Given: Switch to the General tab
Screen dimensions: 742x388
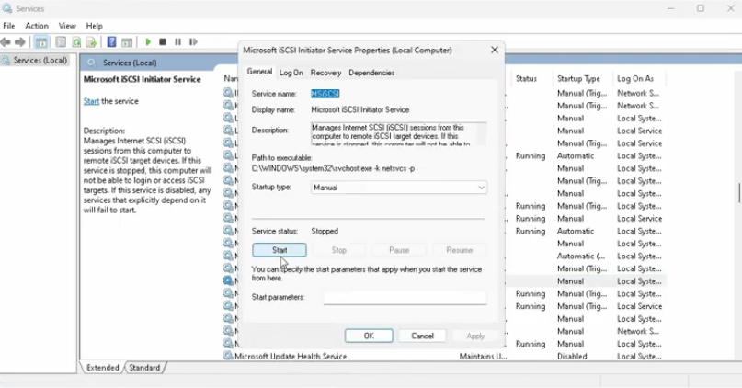Looking at the screenshot, I should pos(260,72).
